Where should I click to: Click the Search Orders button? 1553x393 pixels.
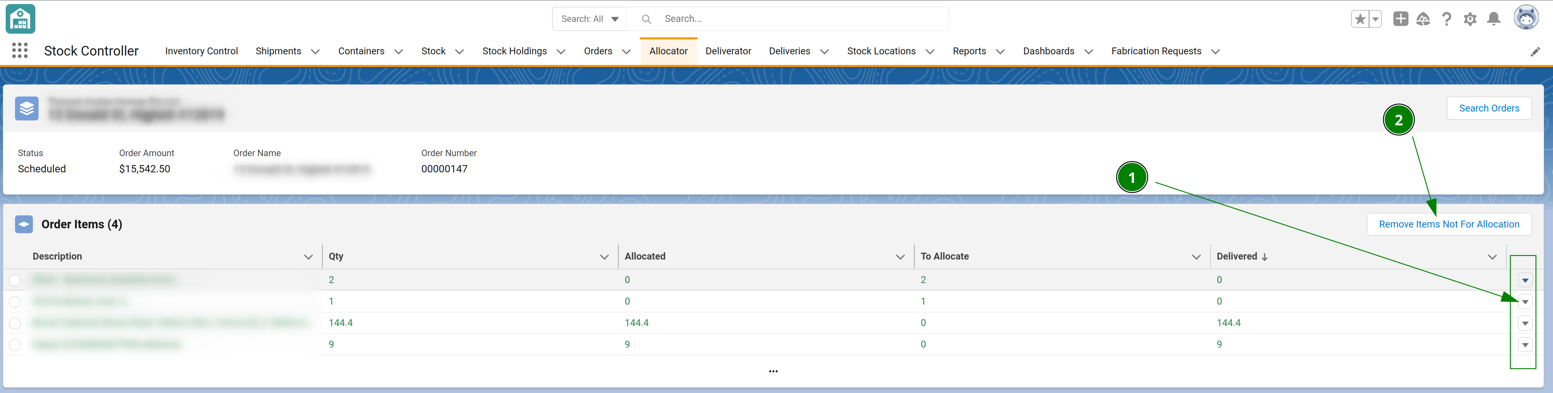(x=1488, y=108)
